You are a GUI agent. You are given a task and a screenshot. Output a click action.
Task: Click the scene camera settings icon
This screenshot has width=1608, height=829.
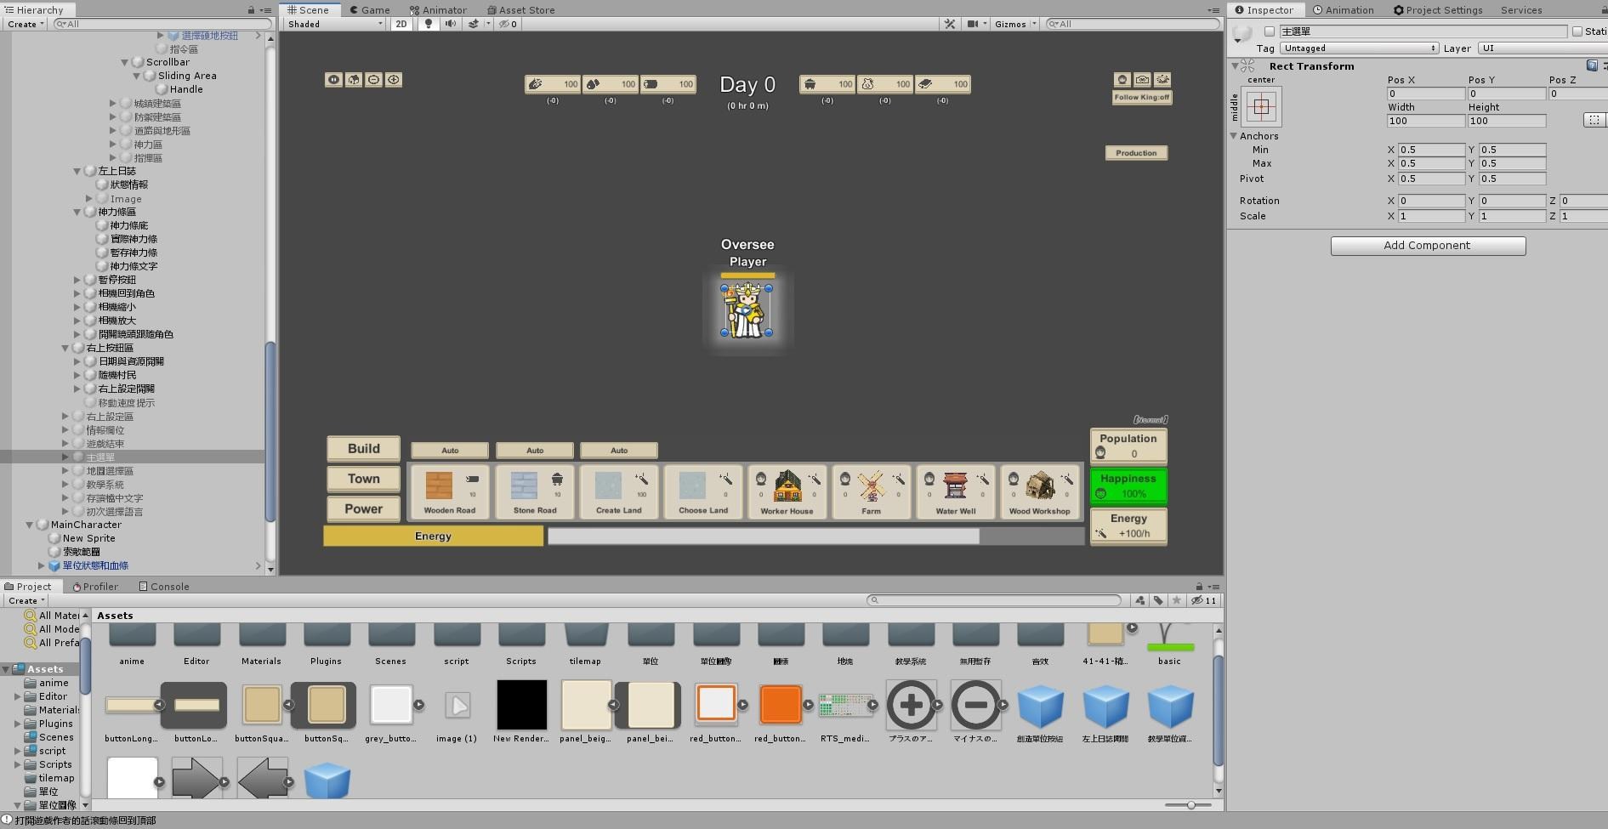[974, 24]
